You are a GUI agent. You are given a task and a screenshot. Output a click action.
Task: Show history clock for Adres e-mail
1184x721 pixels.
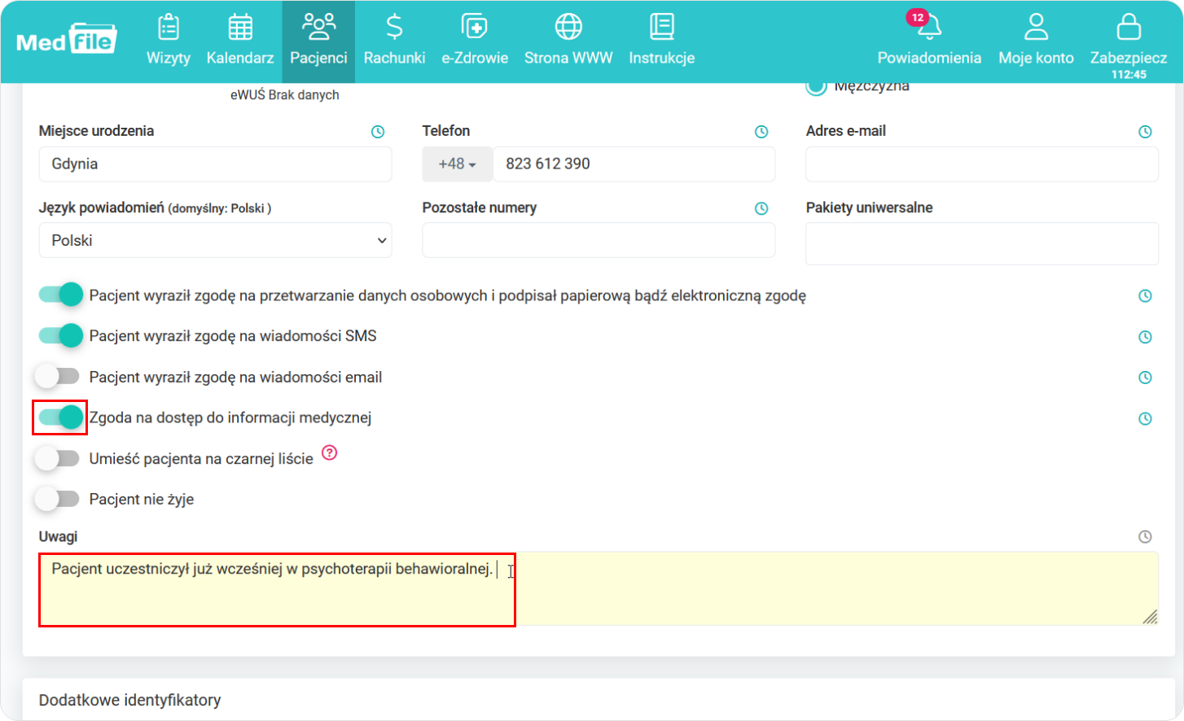click(x=1145, y=132)
